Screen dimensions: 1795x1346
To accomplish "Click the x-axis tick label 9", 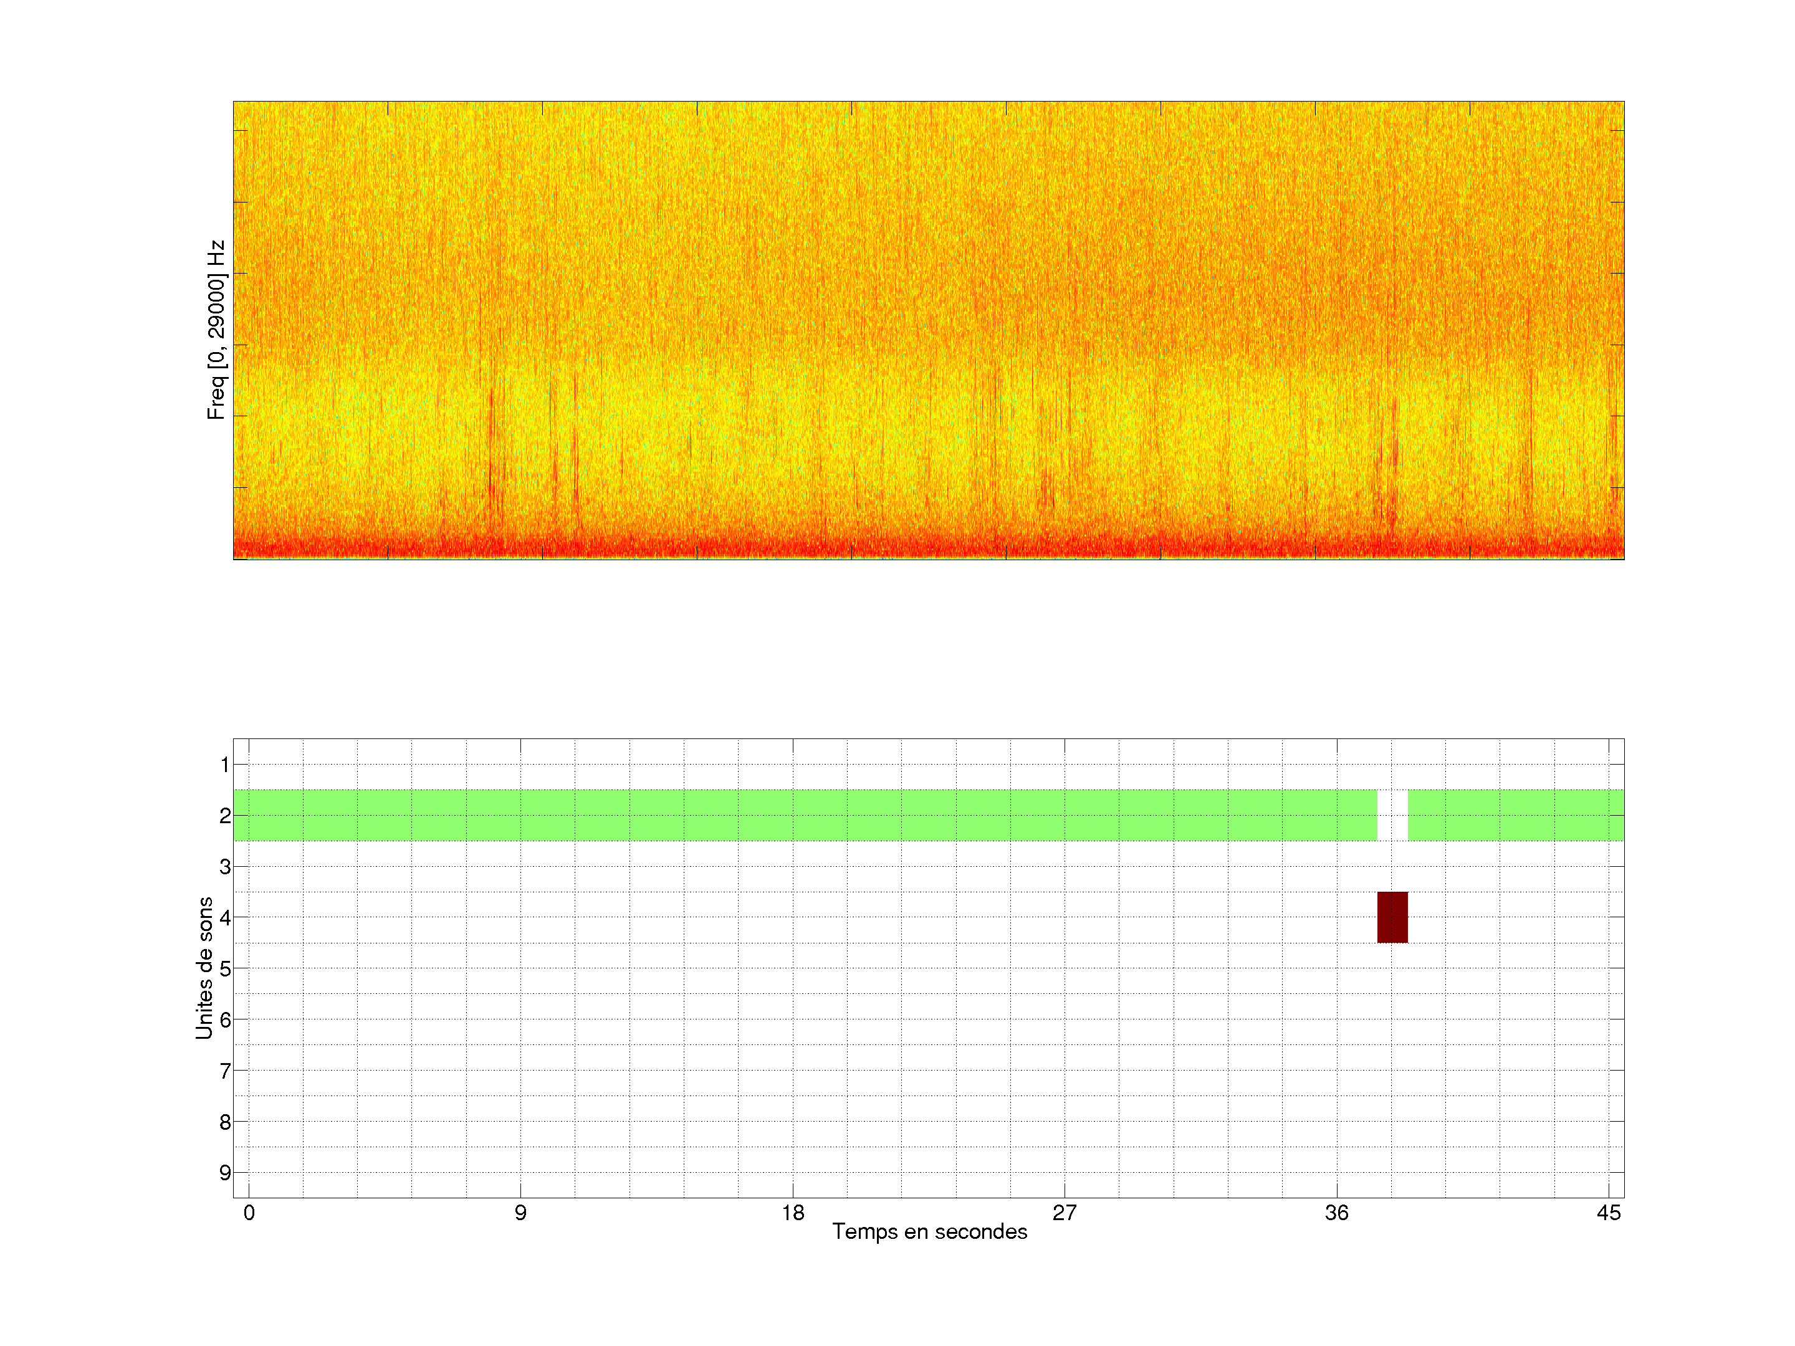I will (x=520, y=1213).
